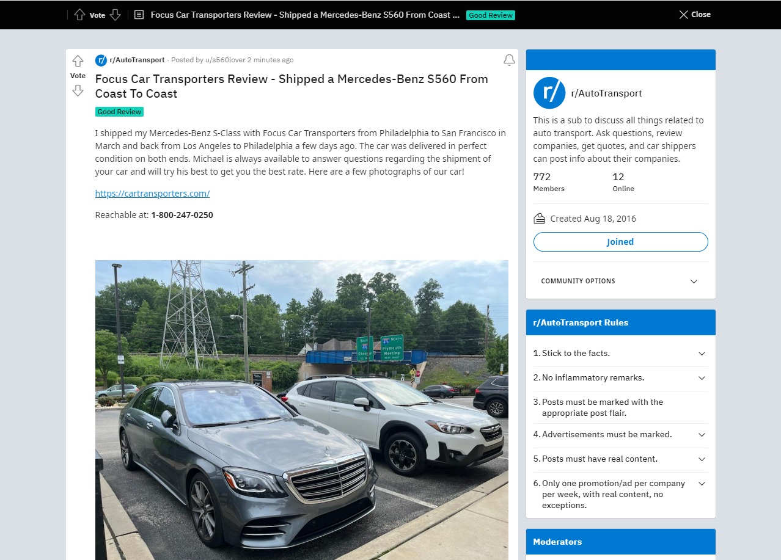The image size is (781, 560).
Task: Upvote the post in the top bar
Action: tap(79, 15)
